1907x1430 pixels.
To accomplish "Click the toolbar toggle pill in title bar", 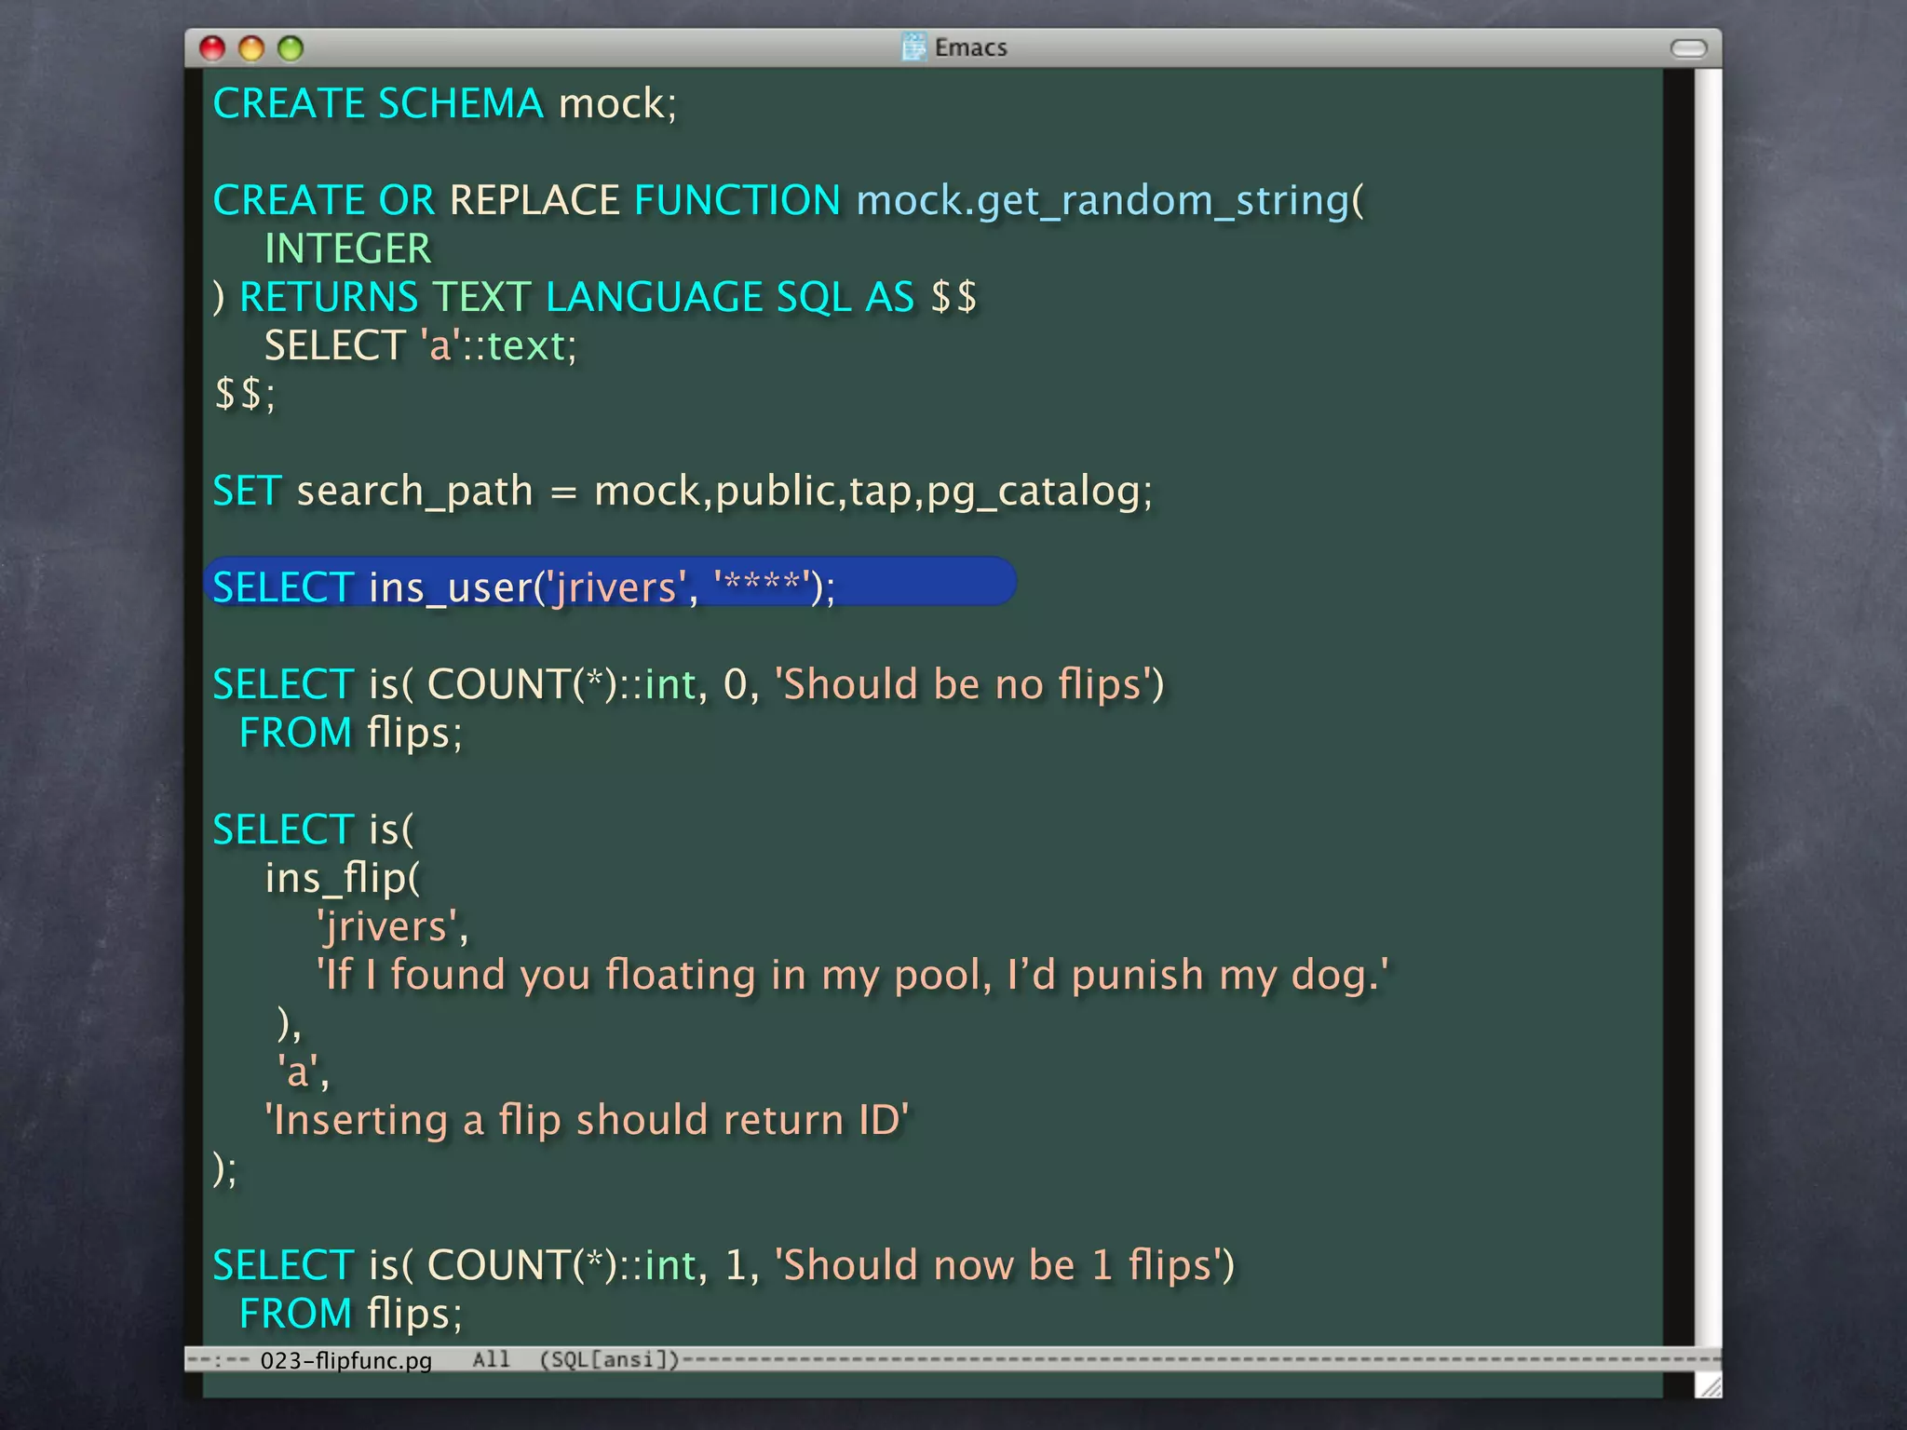I will coord(1688,48).
